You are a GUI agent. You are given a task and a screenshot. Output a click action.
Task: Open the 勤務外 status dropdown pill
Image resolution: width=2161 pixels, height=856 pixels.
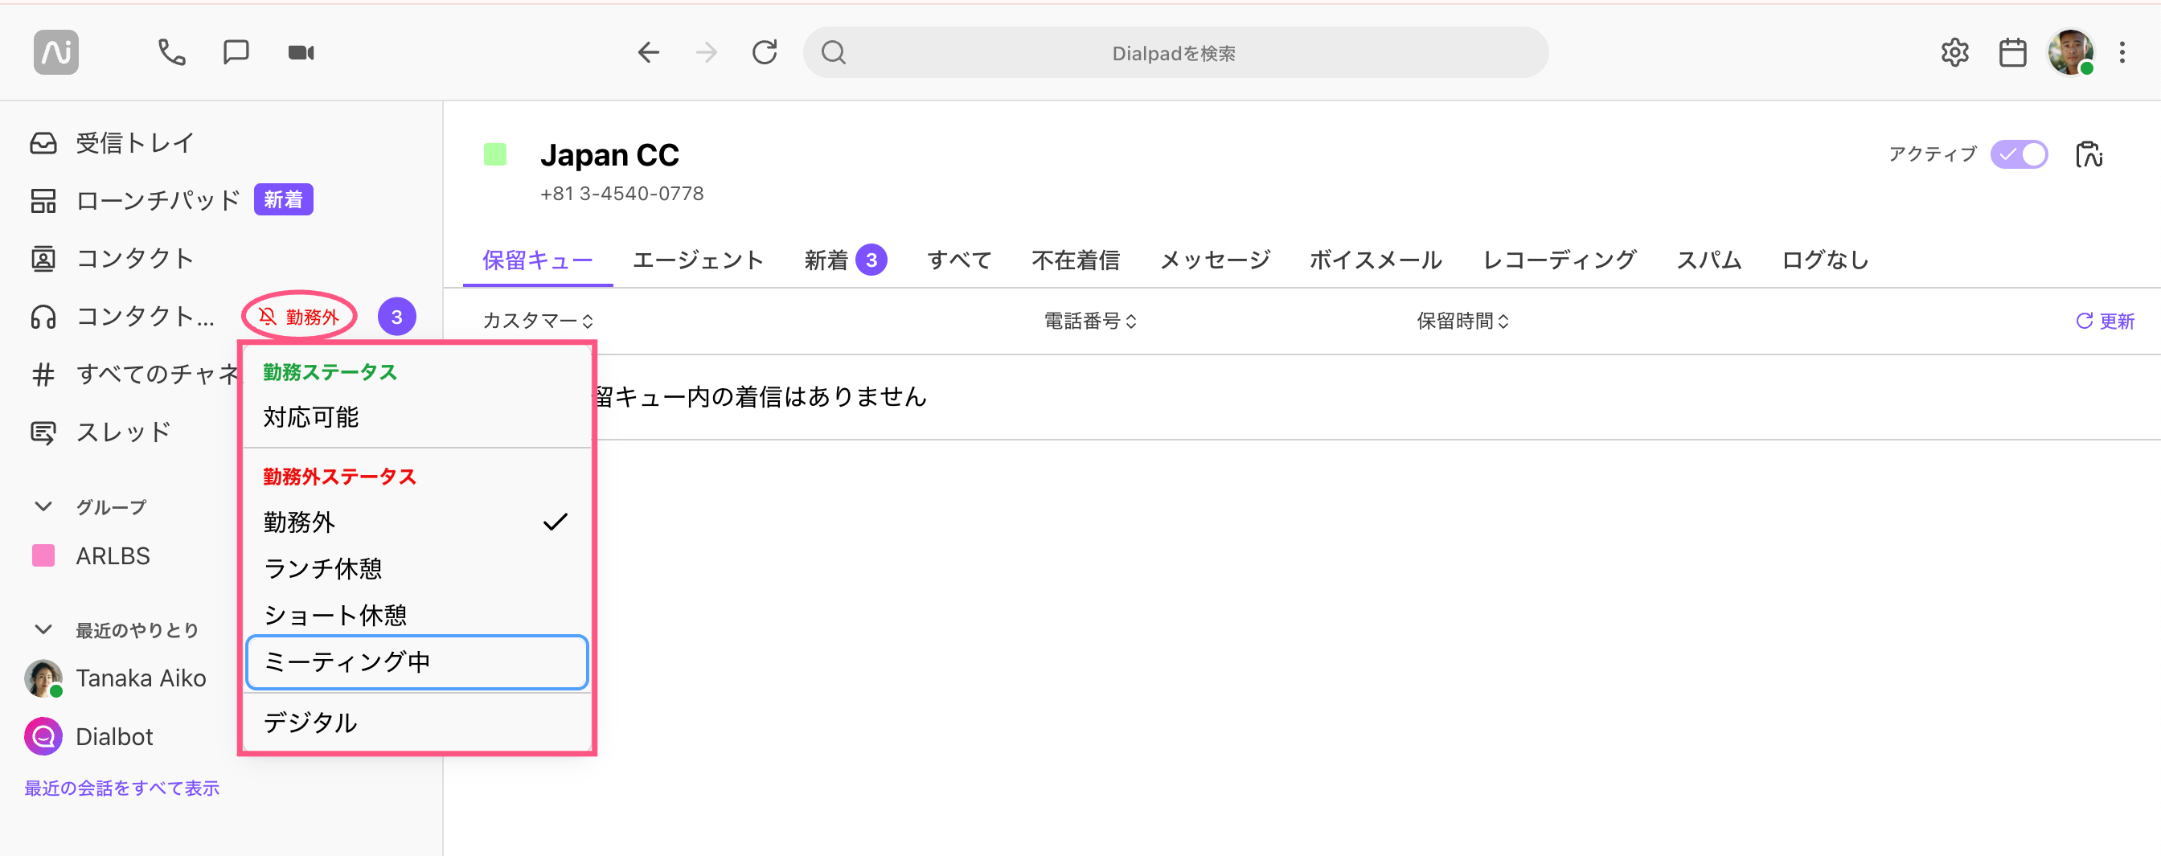coord(300,317)
